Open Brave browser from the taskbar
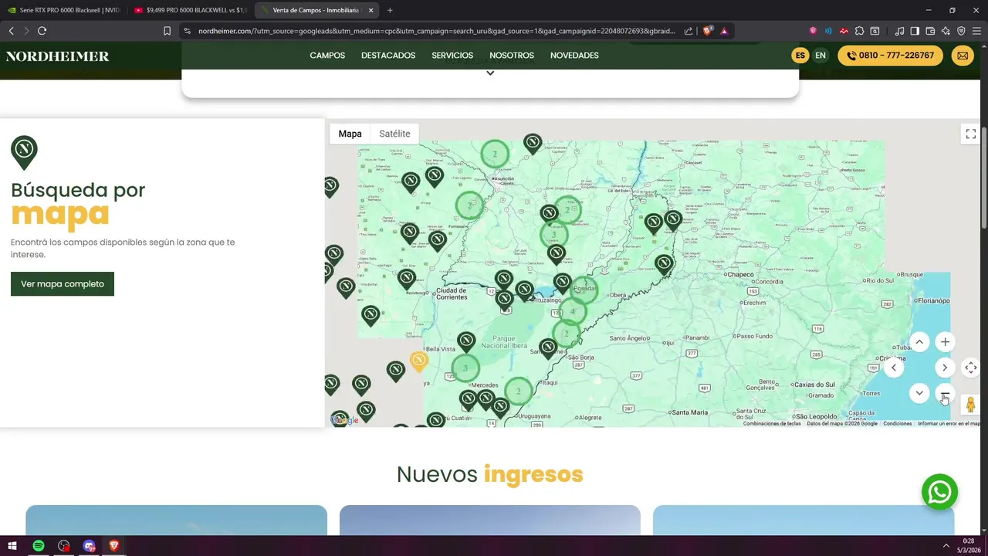 [114, 546]
